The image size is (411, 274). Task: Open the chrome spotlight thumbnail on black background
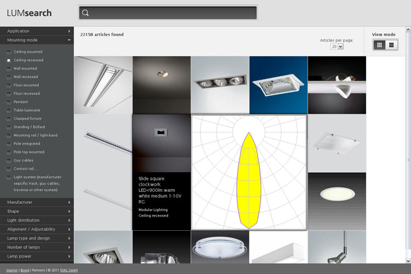162,247
